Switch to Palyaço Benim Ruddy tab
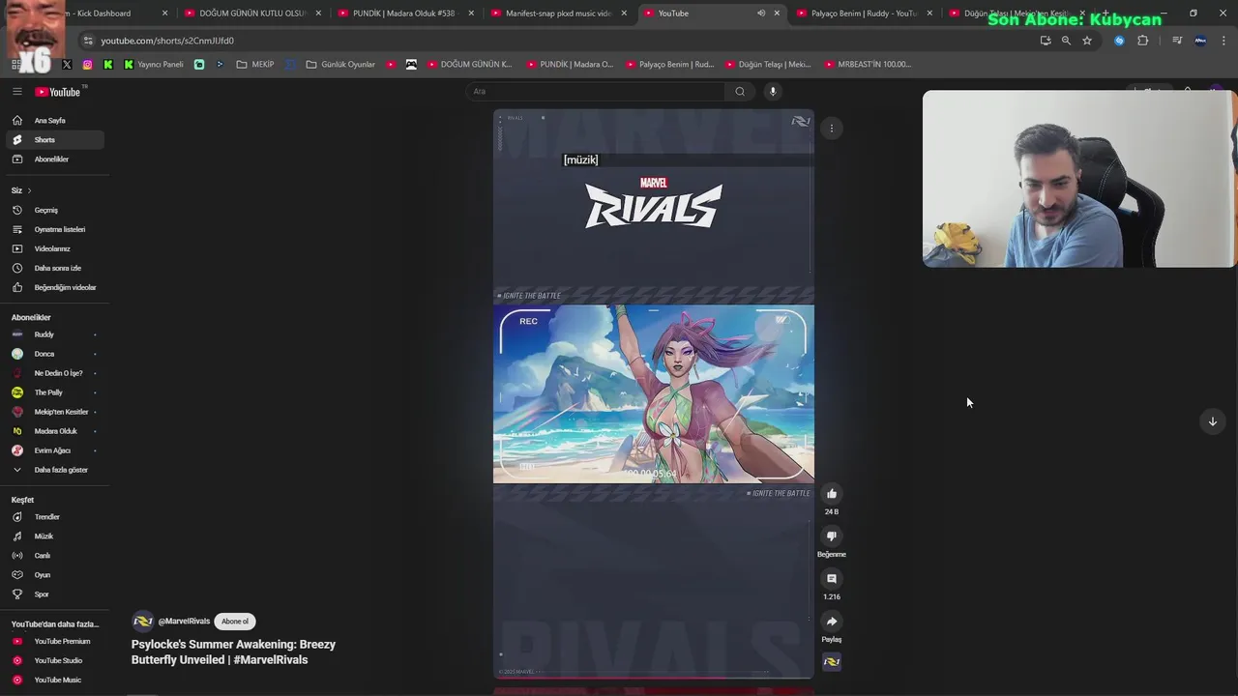The height and width of the screenshot is (696, 1238). coord(865,14)
